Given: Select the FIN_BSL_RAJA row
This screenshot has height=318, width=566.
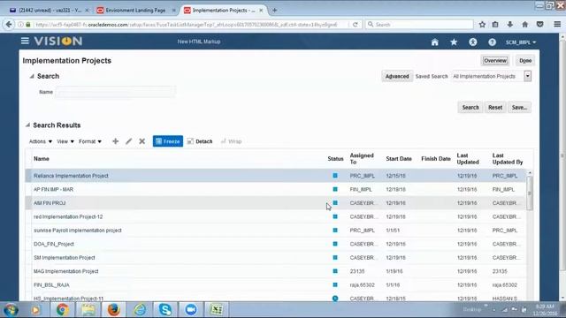Looking at the screenshot, I should coord(275,284).
